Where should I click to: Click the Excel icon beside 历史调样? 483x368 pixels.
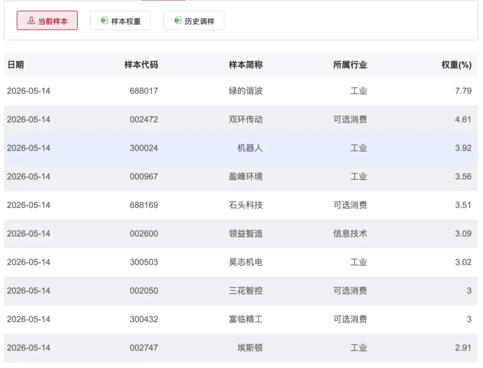[x=178, y=21]
